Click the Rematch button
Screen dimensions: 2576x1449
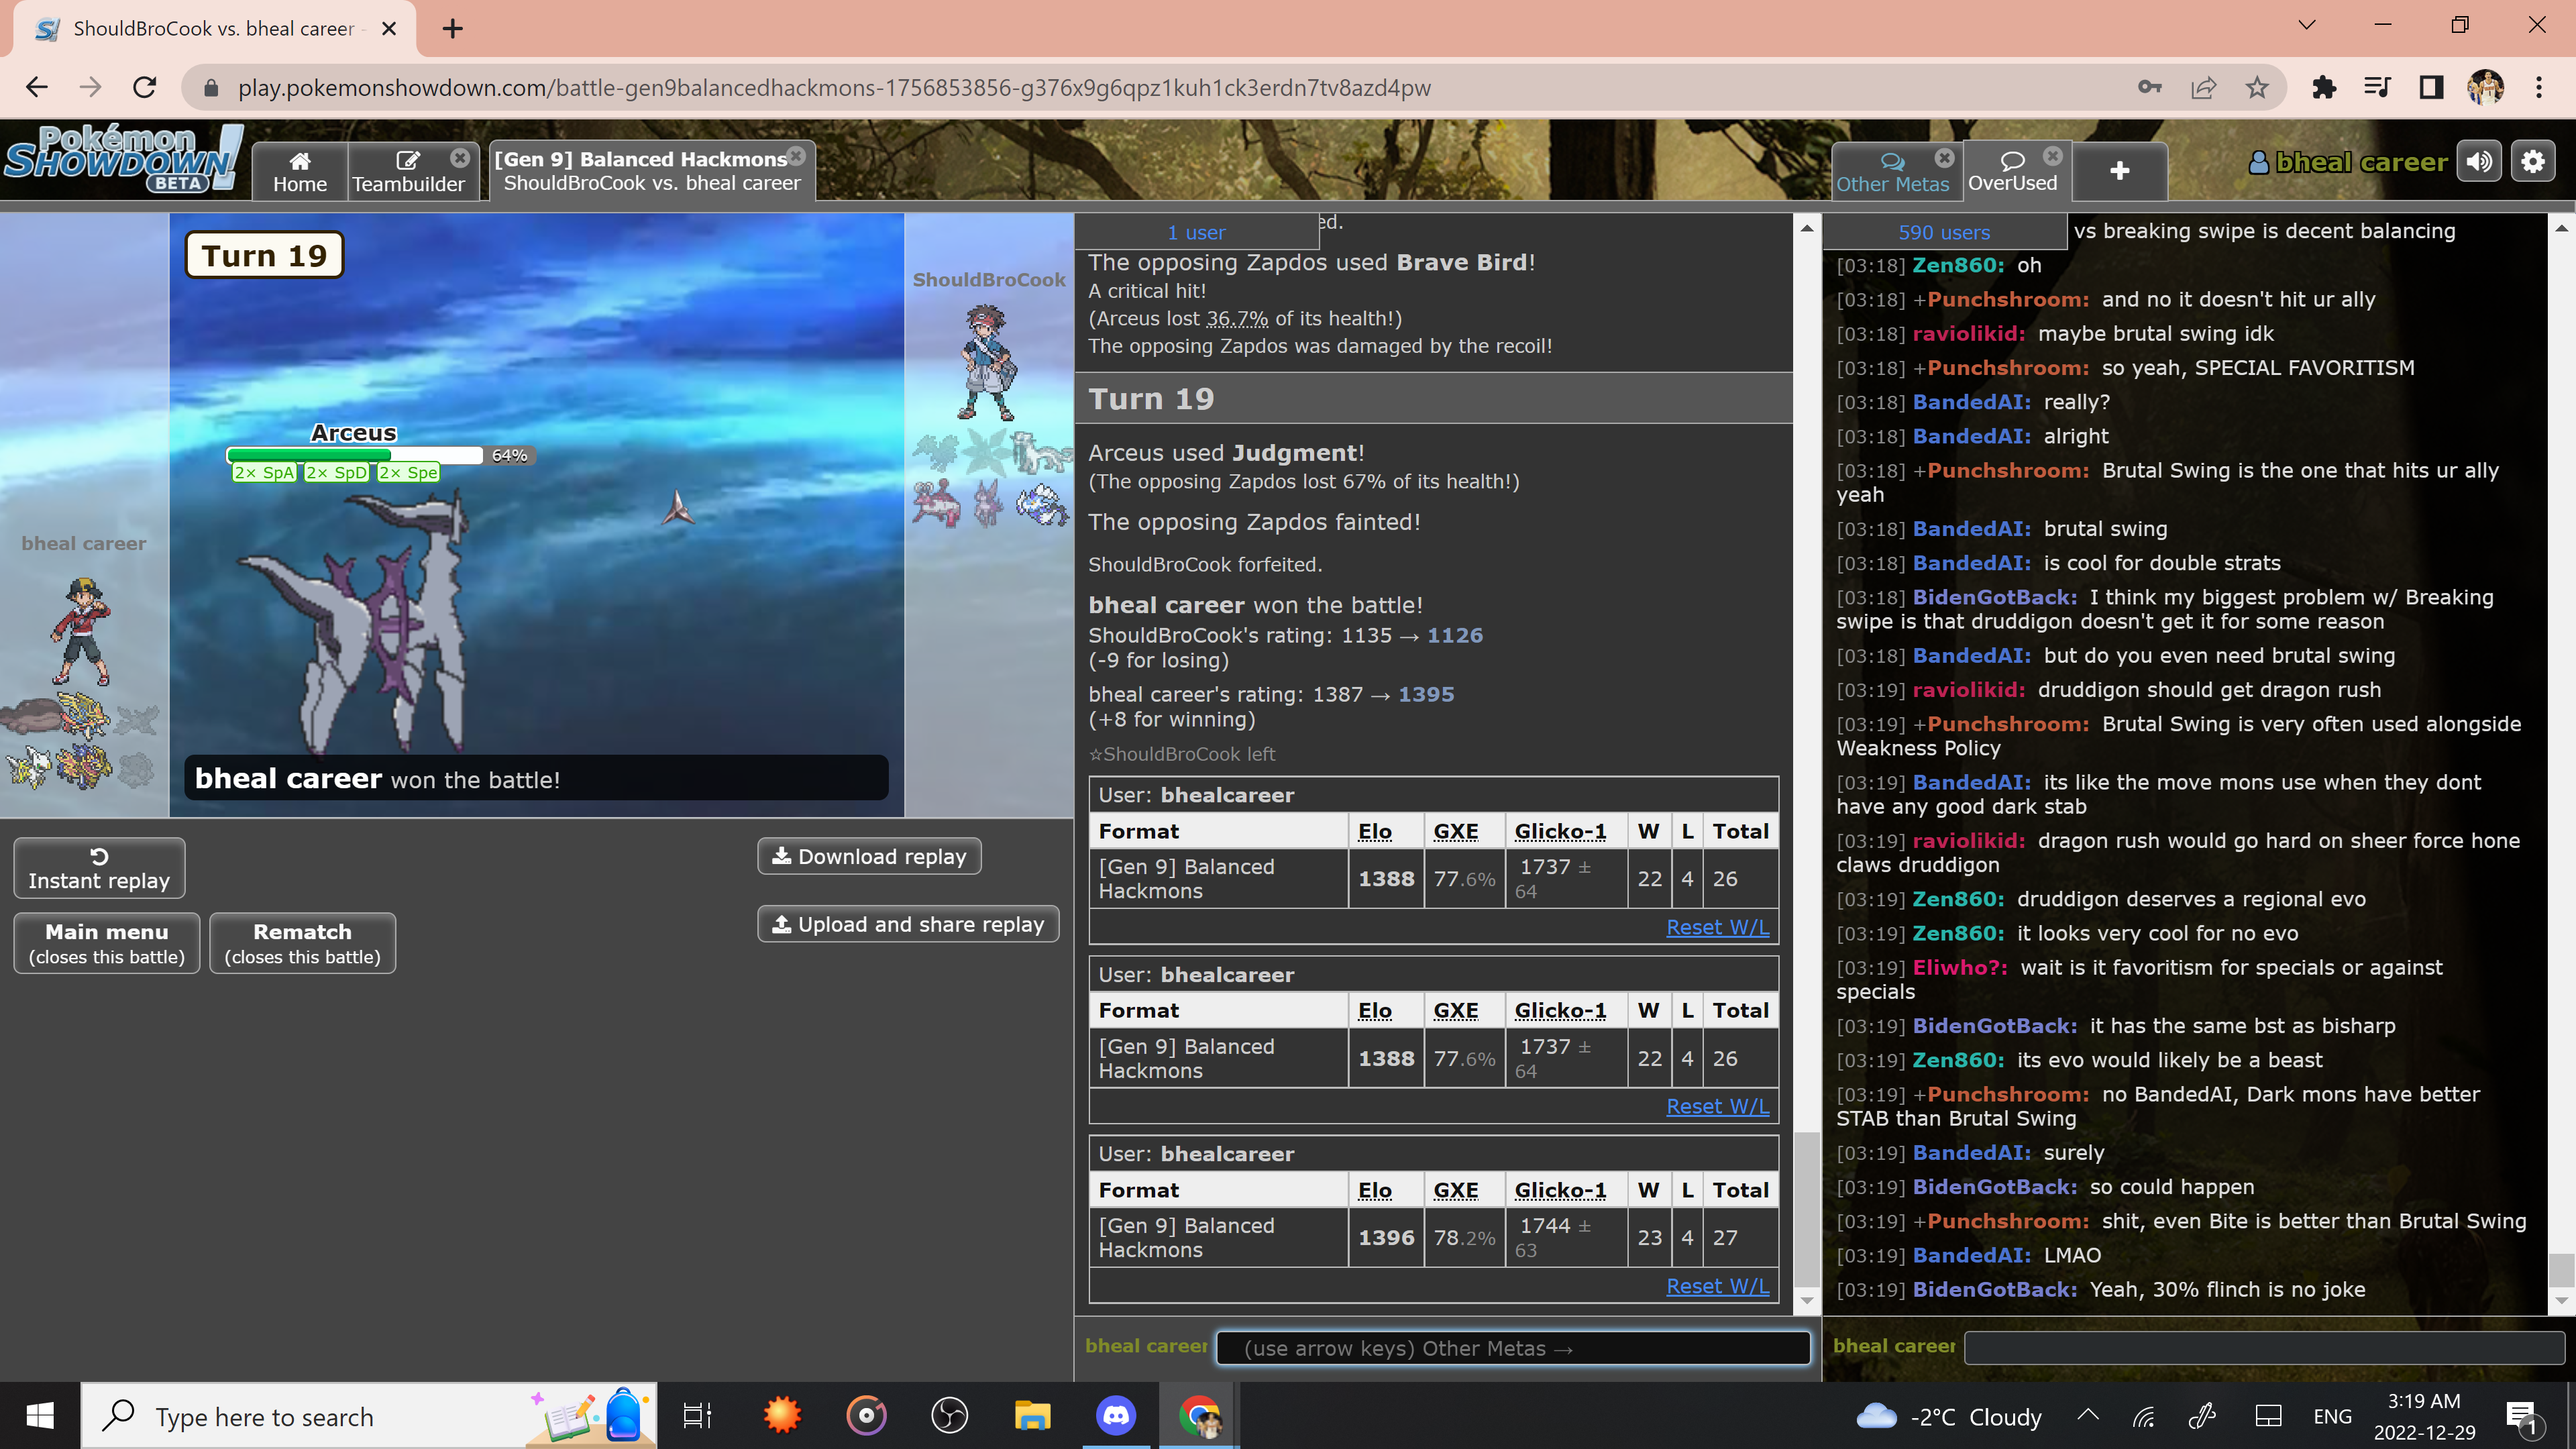(302, 943)
